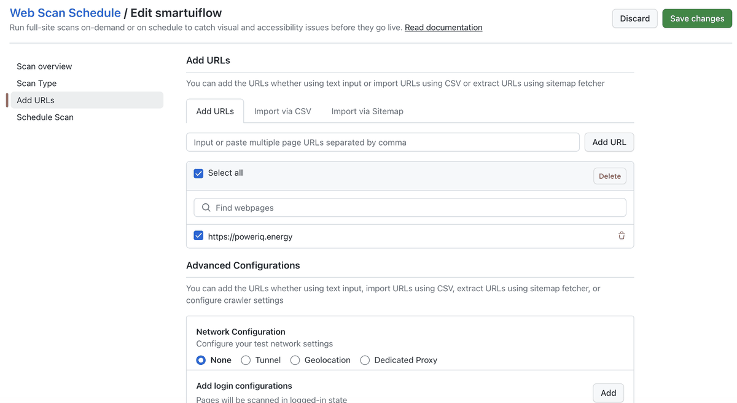Open the Web Scan Schedule breadcrumb link
This screenshot has height=403, width=737.
65,12
